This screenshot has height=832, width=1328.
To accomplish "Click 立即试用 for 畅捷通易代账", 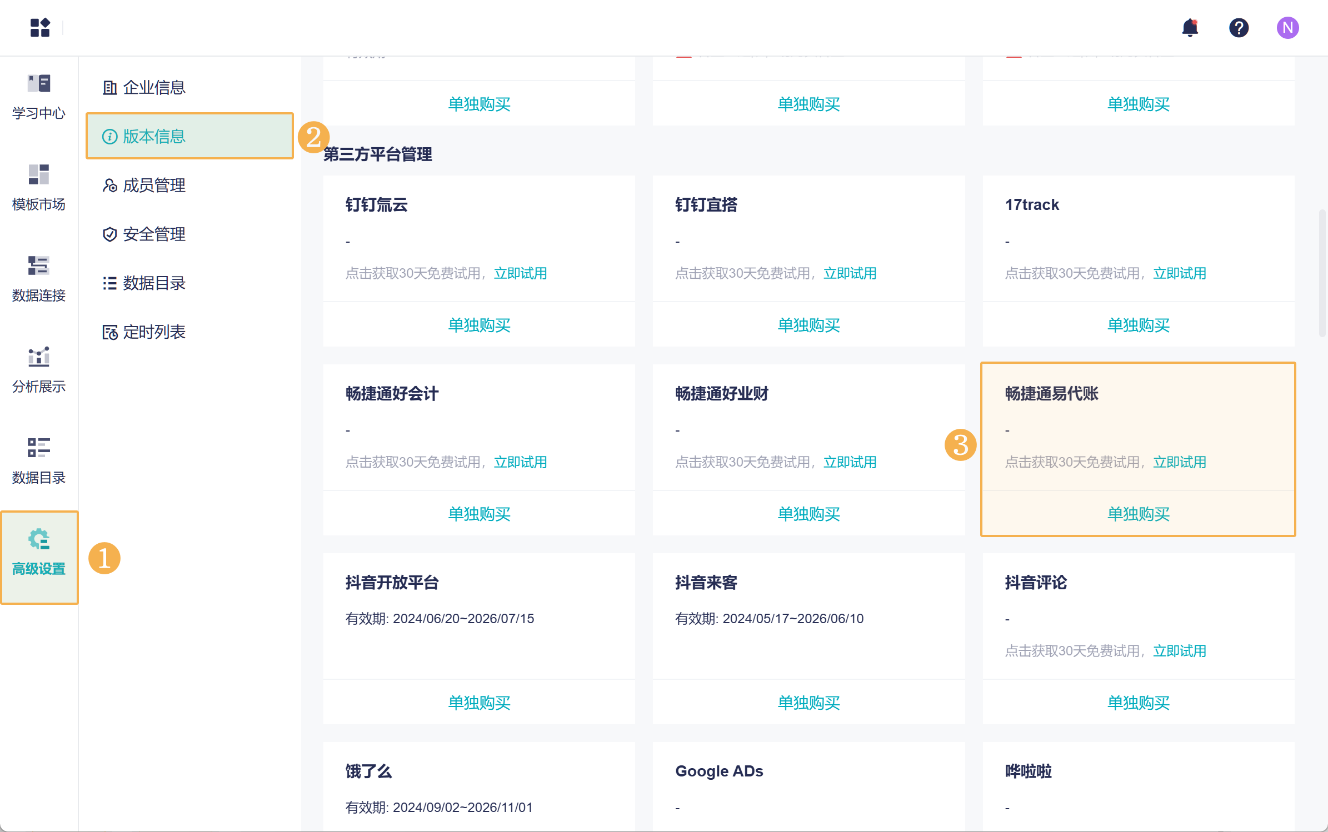I will pyautogui.click(x=1179, y=462).
